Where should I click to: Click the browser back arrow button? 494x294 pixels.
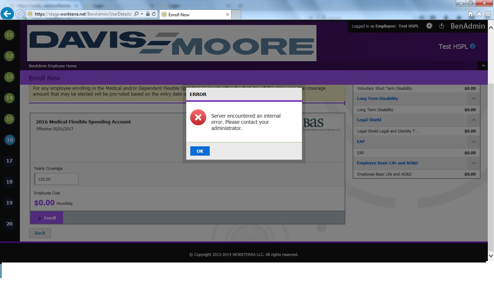pos(7,14)
